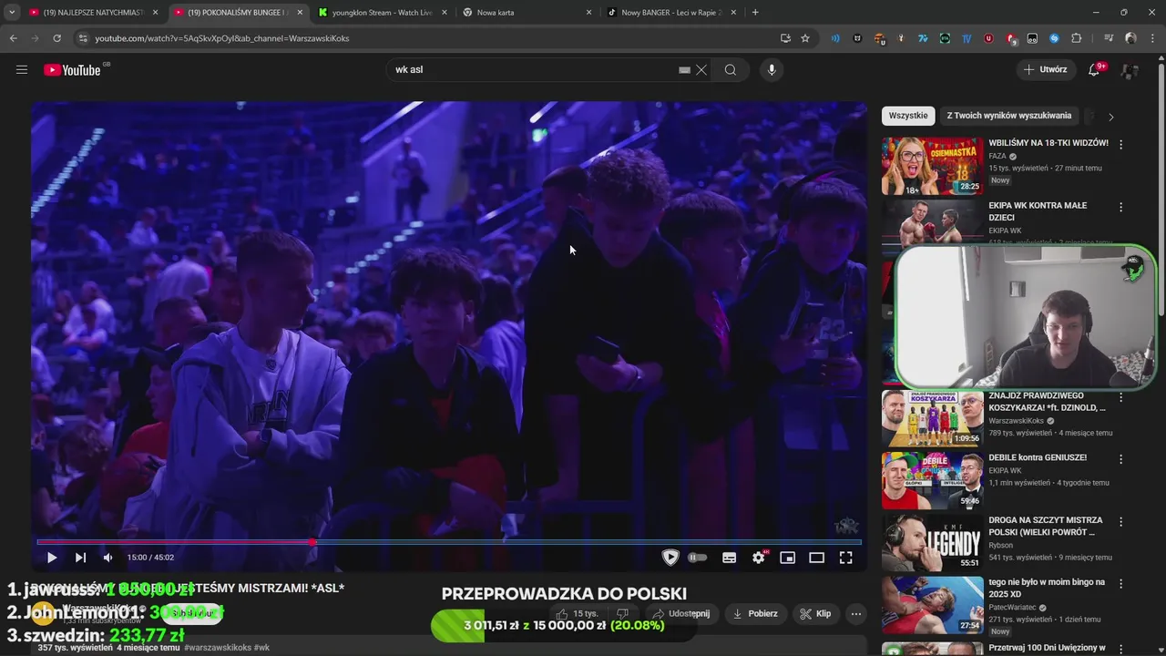1166x656 pixels.
Task: Open options for DEBILE kontra GENIUSZE video
Action: coord(1121,459)
